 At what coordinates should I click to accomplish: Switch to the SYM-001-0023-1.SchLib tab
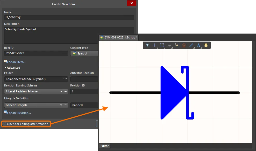118,37
